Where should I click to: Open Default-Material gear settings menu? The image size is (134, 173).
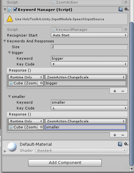point(126,144)
